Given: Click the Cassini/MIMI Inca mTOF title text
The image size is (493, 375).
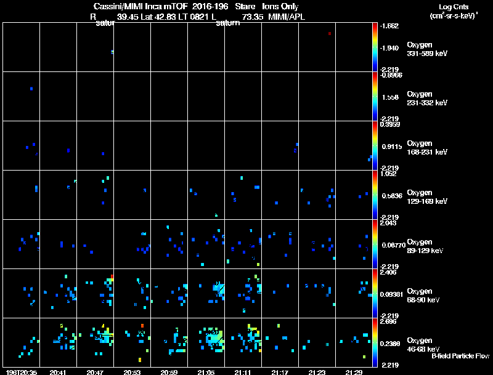Looking at the screenshot, I should coord(141,7).
